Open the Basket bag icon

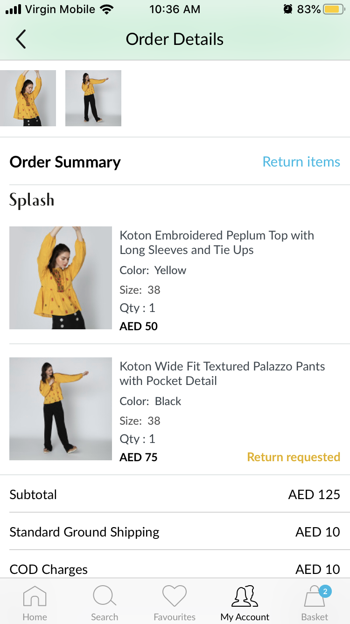click(314, 599)
